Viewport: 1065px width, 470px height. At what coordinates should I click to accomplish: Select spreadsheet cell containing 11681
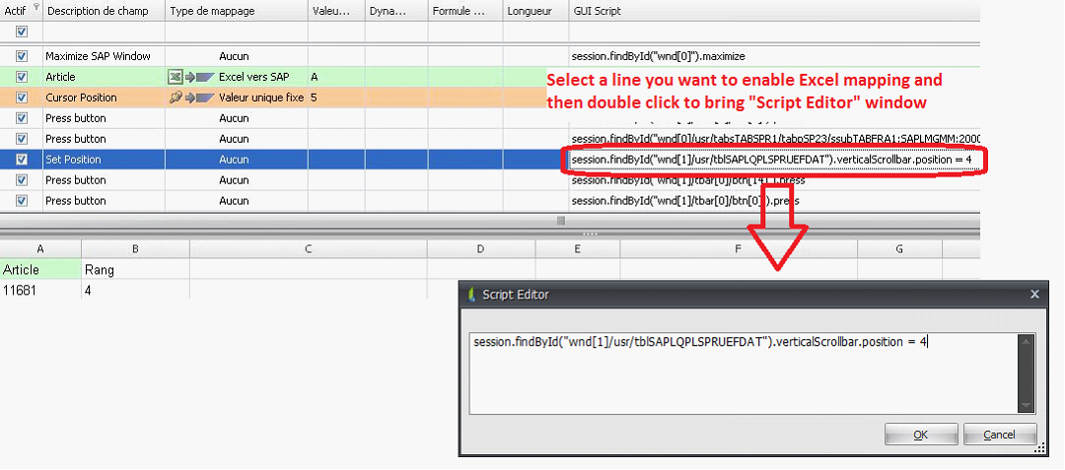click(x=39, y=291)
